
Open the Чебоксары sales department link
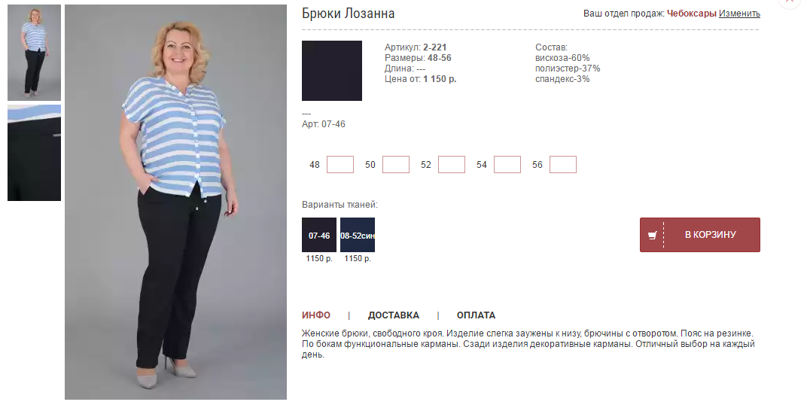point(692,14)
